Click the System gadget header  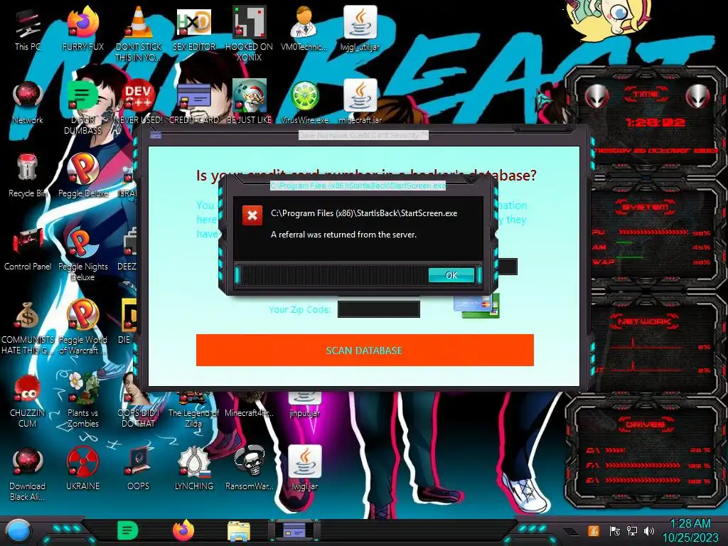(646, 207)
